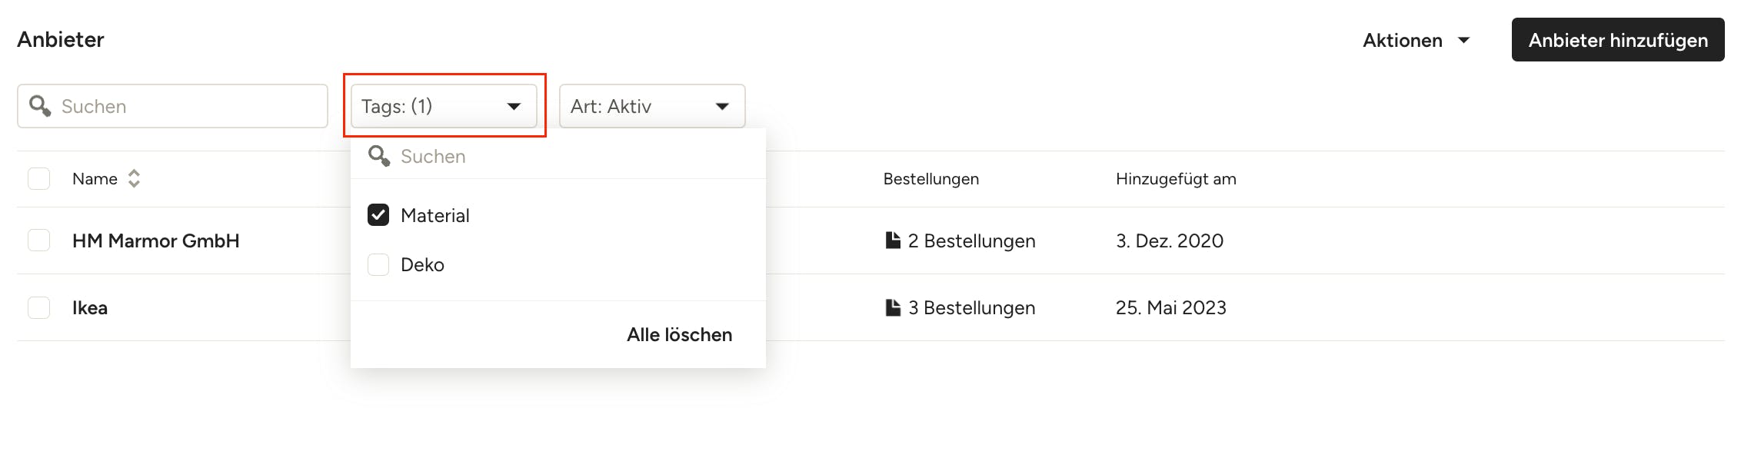Click the document icon beside 2 Bestellungen

point(893,240)
